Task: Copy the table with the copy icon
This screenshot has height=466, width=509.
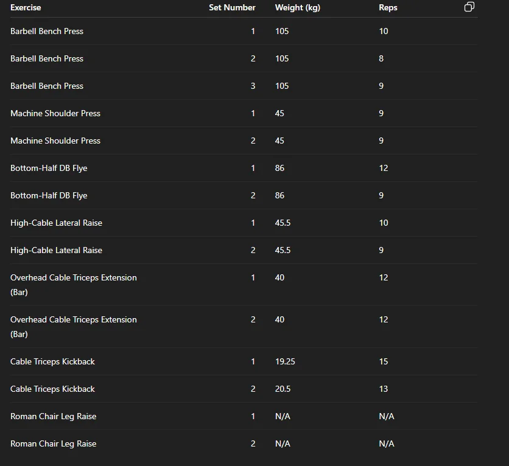Action: (469, 7)
